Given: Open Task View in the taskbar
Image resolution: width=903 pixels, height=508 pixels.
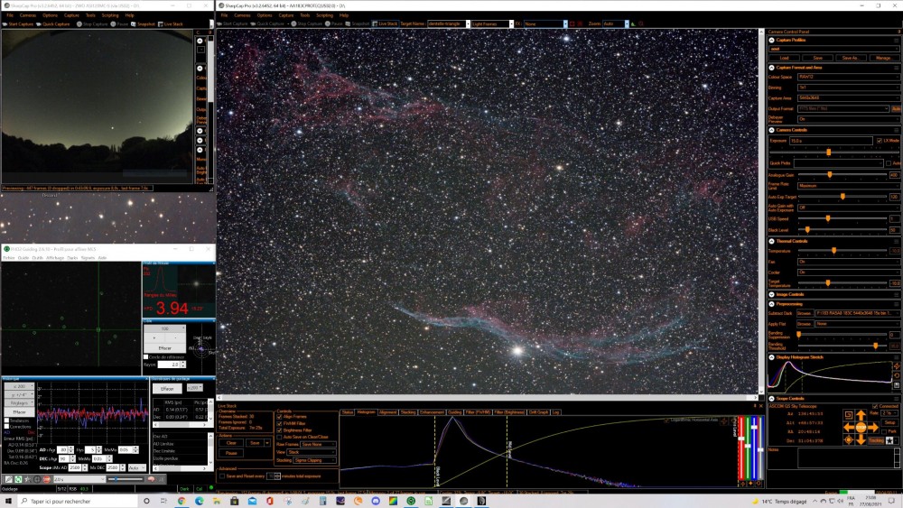Looking at the screenshot, I should (163, 501).
